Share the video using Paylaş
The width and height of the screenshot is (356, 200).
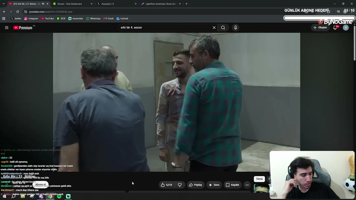(x=195, y=185)
